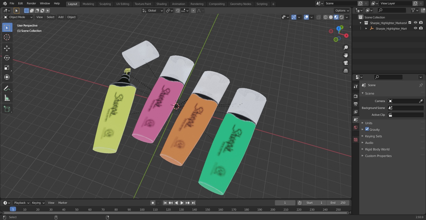The height and width of the screenshot is (220, 426).
Task: Toggle the camera view icon
Action: coord(346,63)
